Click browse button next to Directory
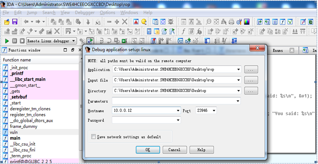 click(251, 91)
